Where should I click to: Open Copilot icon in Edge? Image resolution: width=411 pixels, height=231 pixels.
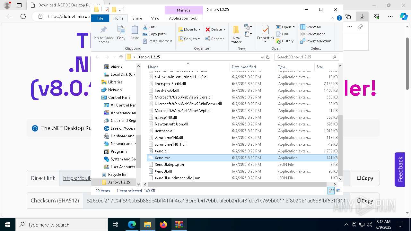[404, 16]
